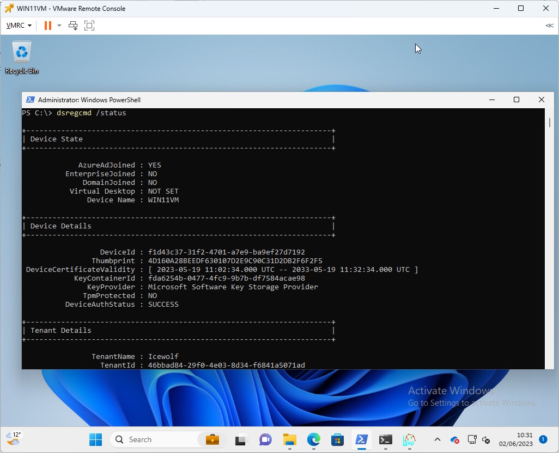Click the AzureAdJoined YES value
The height and width of the screenshot is (453, 559).
coord(154,165)
